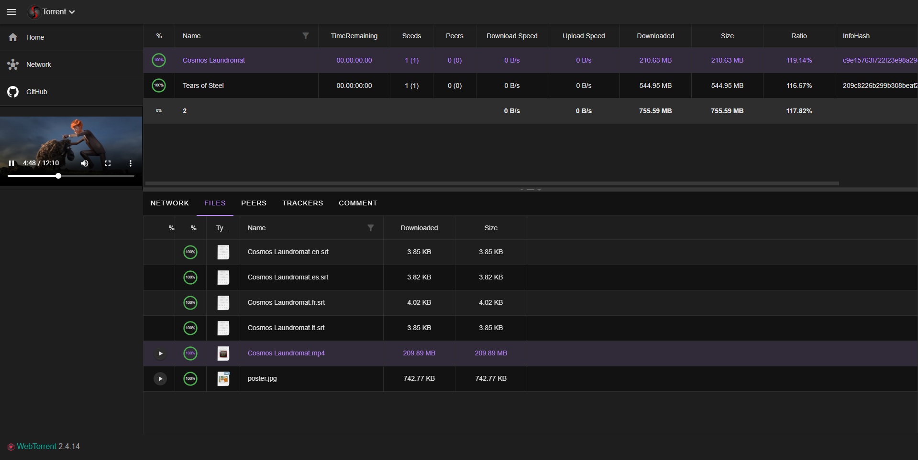The width and height of the screenshot is (918, 460).
Task: Open the hamburger menu
Action: pos(11,12)
